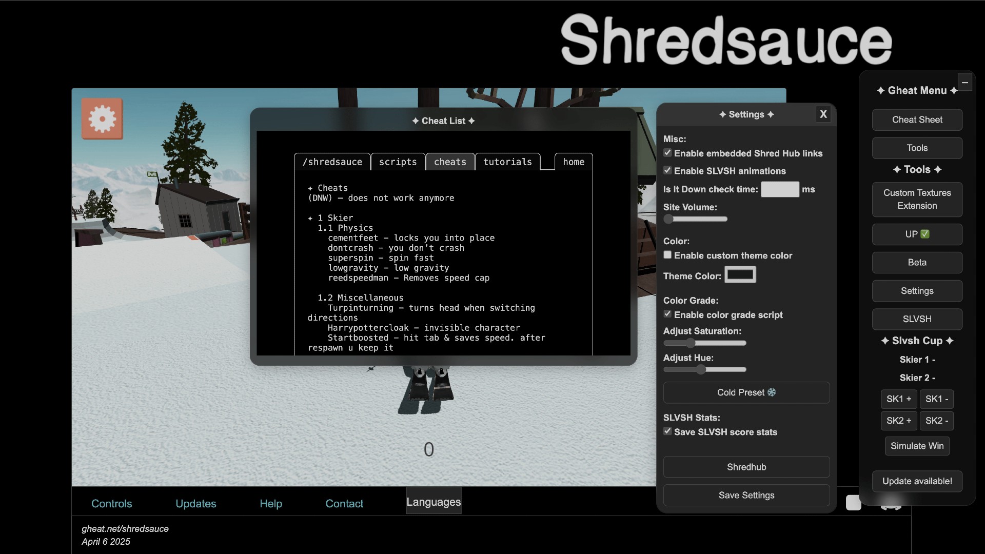
Task: Click Update available! button
Action: 917,481
